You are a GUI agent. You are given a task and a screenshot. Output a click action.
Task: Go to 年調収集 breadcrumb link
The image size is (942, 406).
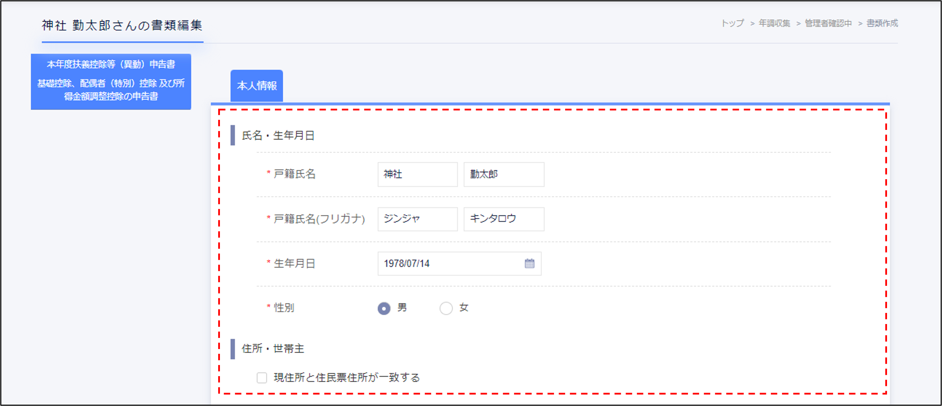(x=774, y=23)
